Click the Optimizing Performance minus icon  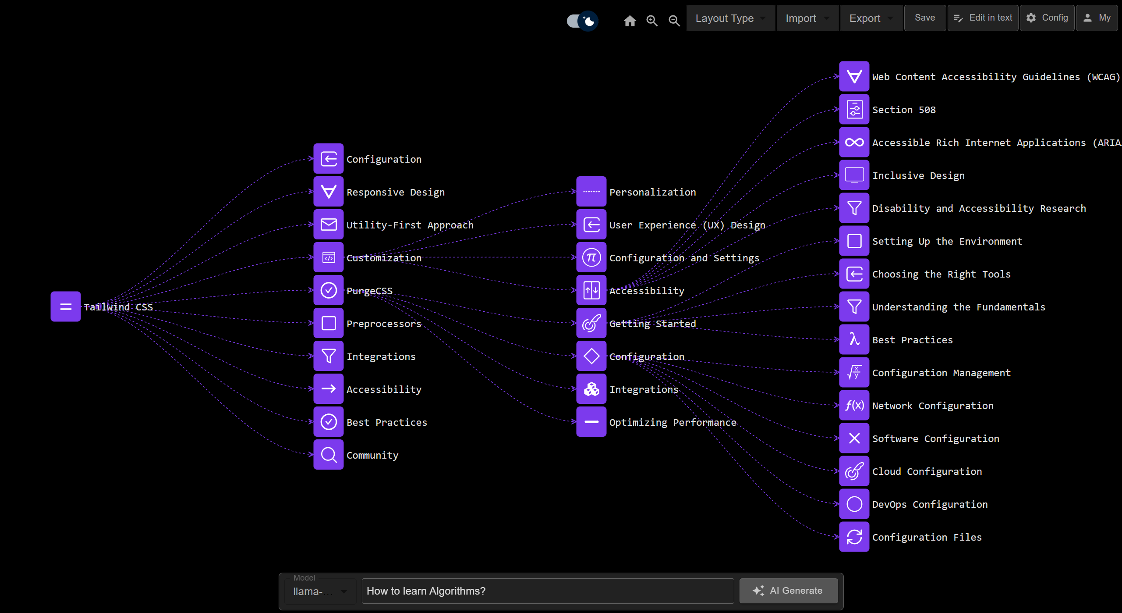pos(591,422)
